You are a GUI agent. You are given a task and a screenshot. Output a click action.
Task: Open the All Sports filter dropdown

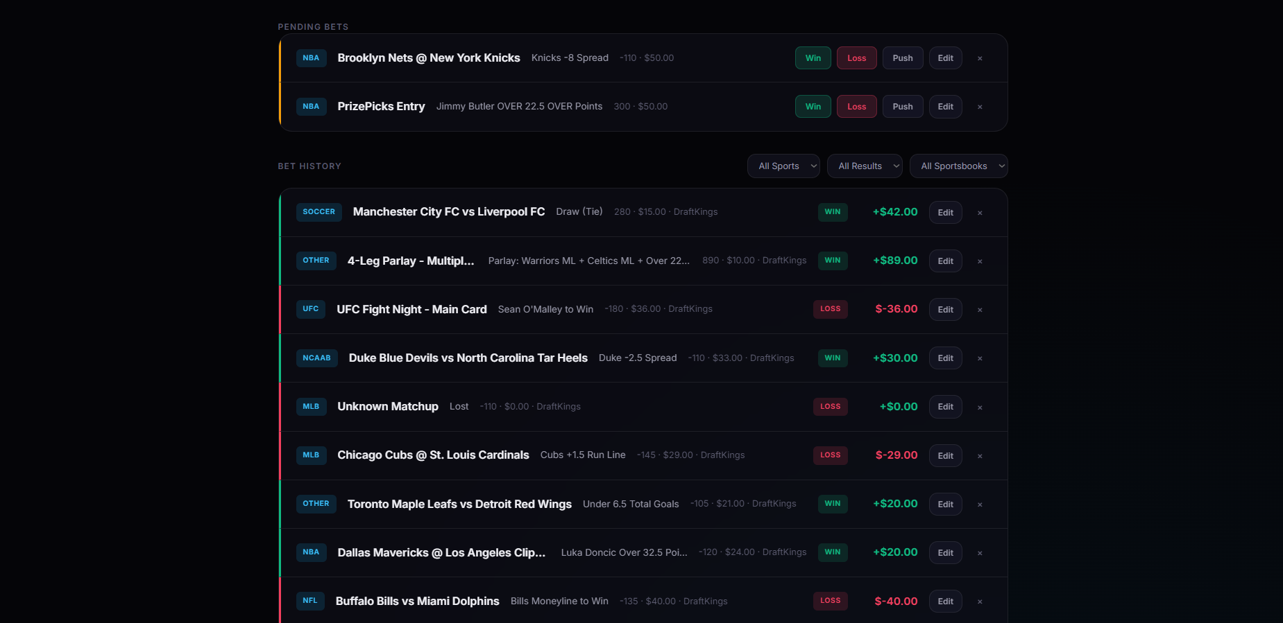click(783, 166)
